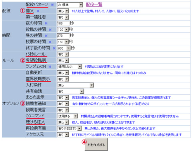Click the 観戦者通知 label
This screenshot has height=152, width=192.
(x=36, y=104)
